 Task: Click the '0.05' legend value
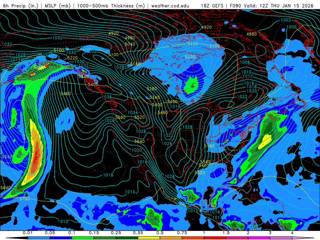coord(50,233)
